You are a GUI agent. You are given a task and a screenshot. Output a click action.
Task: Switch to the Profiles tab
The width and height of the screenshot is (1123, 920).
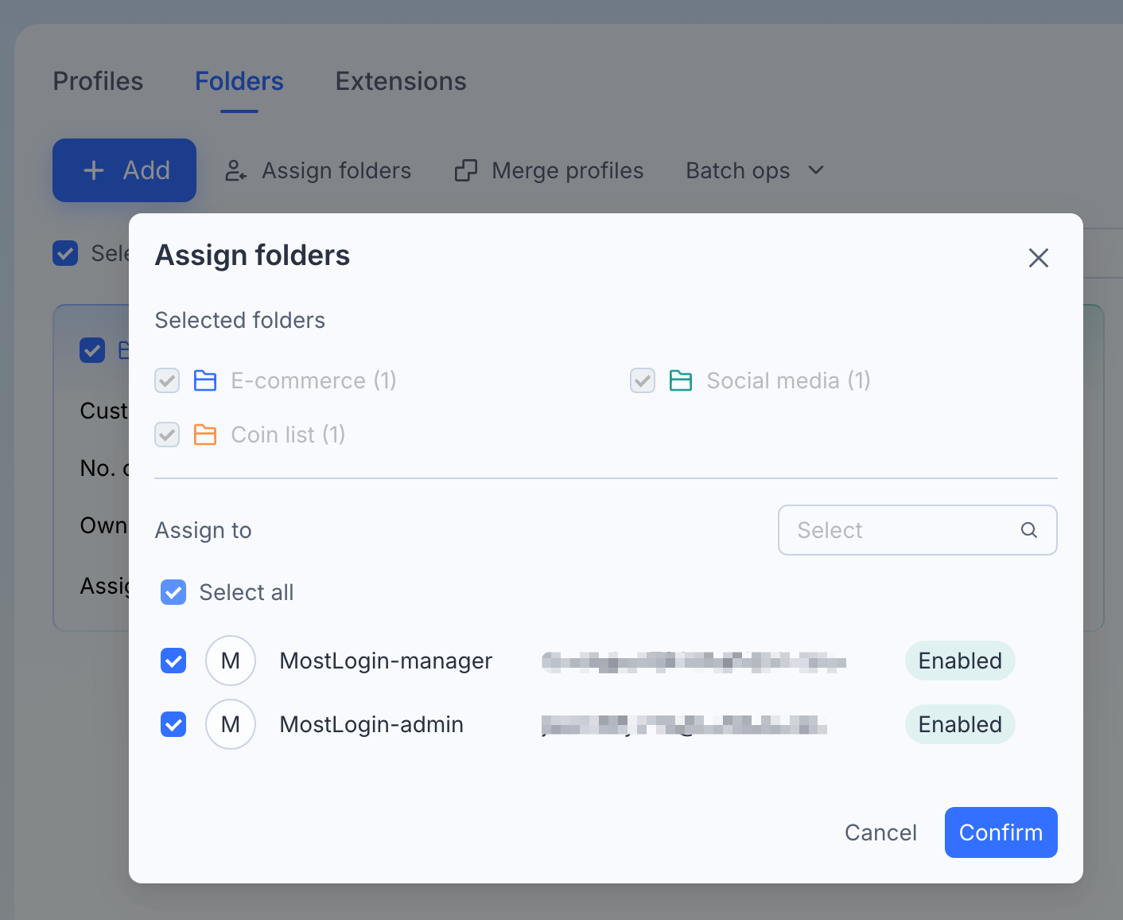click(98, 81)
